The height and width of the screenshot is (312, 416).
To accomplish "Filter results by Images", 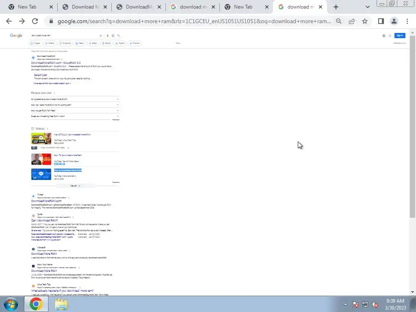I will coord(35,43).
